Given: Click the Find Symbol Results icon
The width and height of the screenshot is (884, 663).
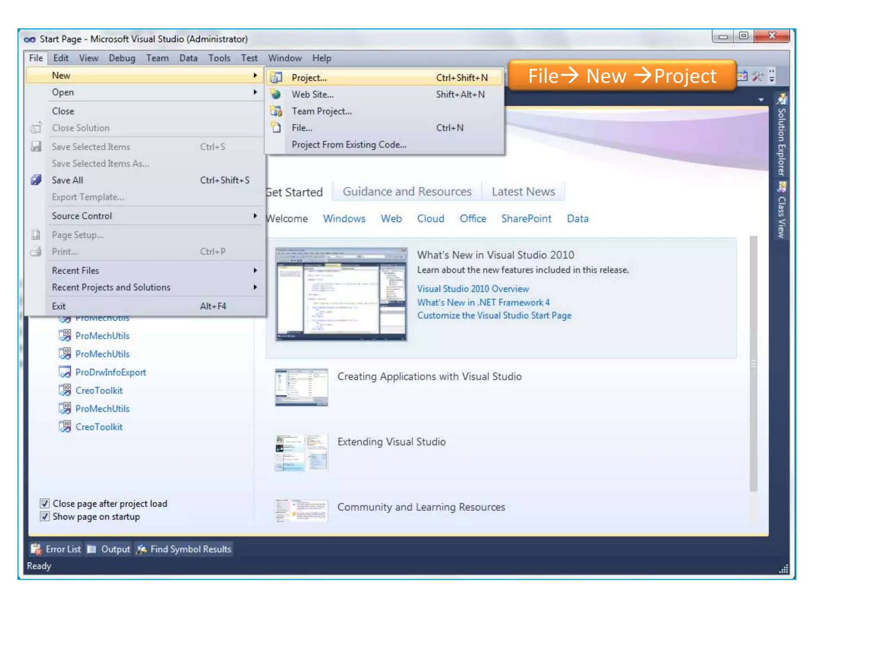Looking at the screenshot, I should pos(142,549).
